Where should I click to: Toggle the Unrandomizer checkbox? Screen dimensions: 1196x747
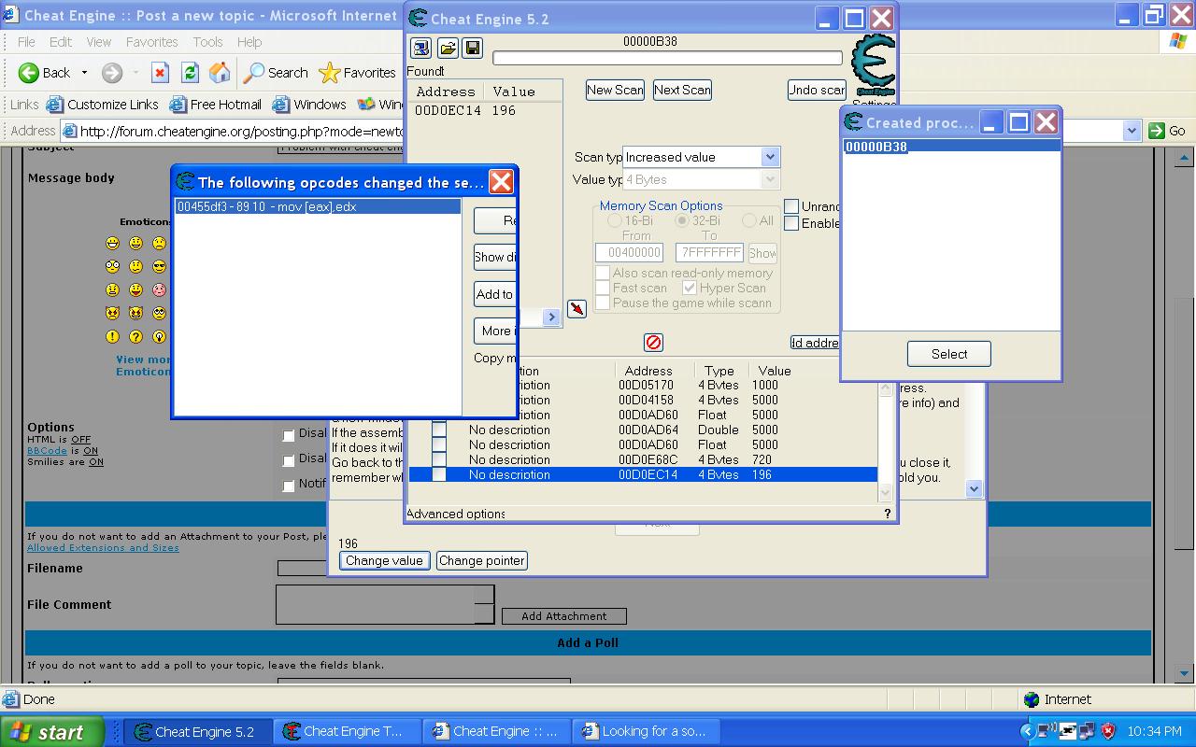pos(791,206)
